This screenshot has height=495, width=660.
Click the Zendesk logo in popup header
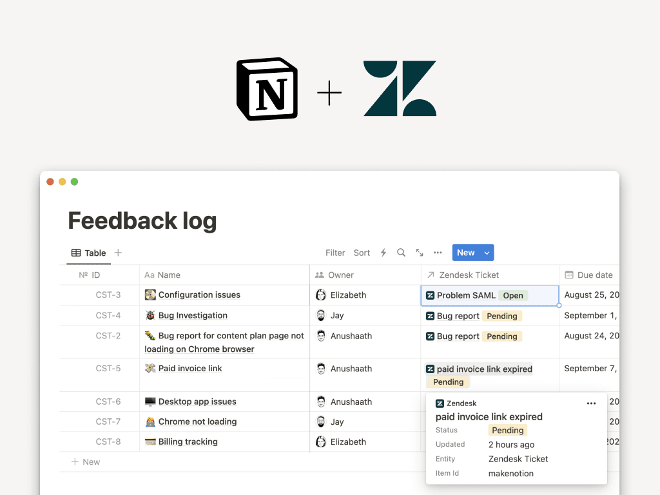[440, 403]
